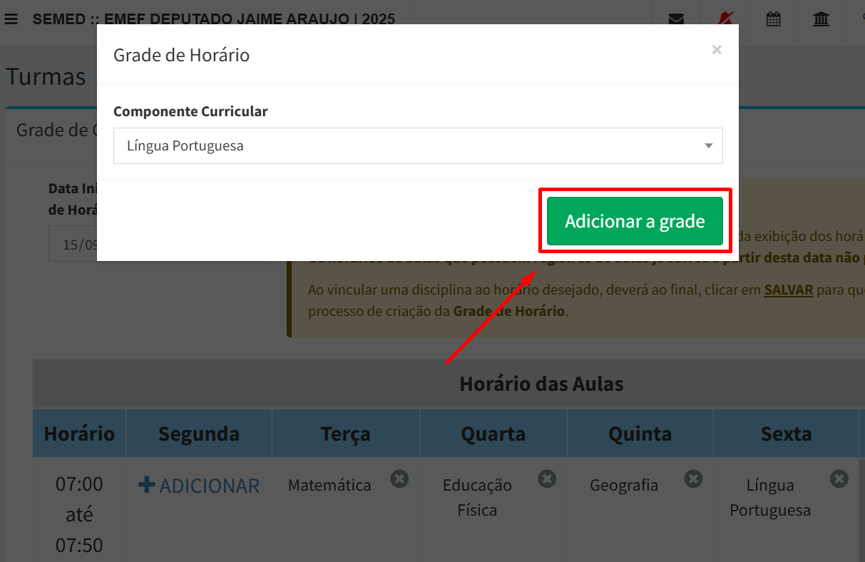
Task: Close the Grade de Horário dialog
Action: tap(717, 49)
